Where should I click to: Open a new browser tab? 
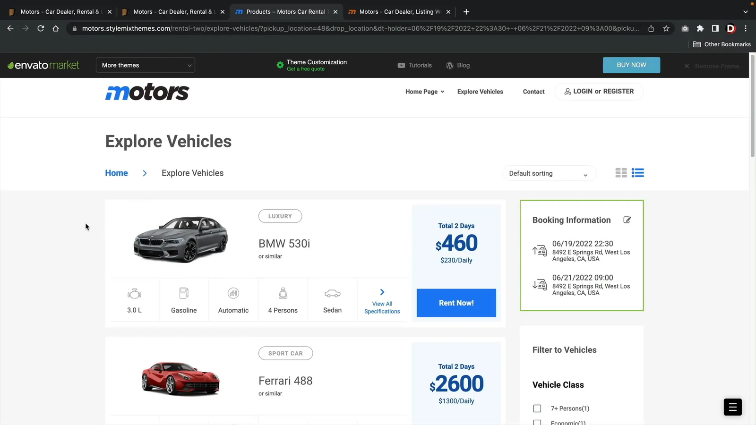(466, 12)
